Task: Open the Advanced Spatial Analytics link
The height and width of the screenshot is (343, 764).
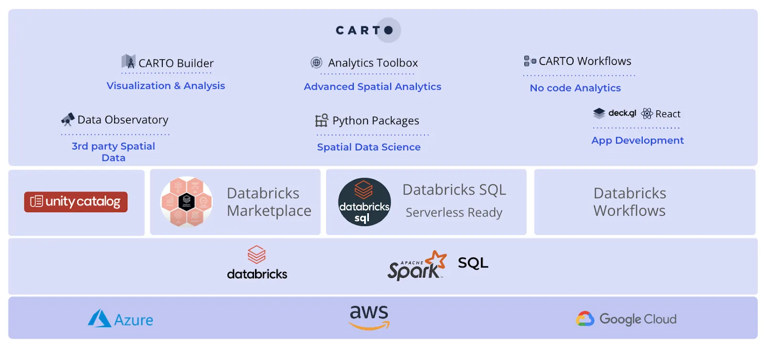Action: pos(372,86)
